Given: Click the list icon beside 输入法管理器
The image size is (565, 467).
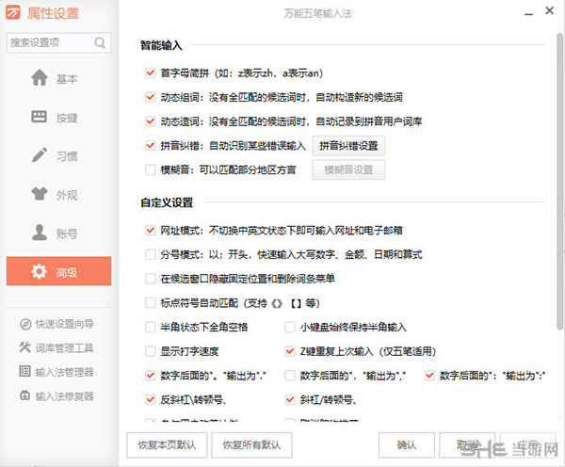Looking at the screenshot, I should click(24, 371).
